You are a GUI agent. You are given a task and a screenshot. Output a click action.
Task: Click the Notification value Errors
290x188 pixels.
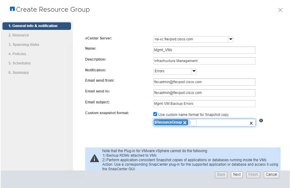point(159,71)
